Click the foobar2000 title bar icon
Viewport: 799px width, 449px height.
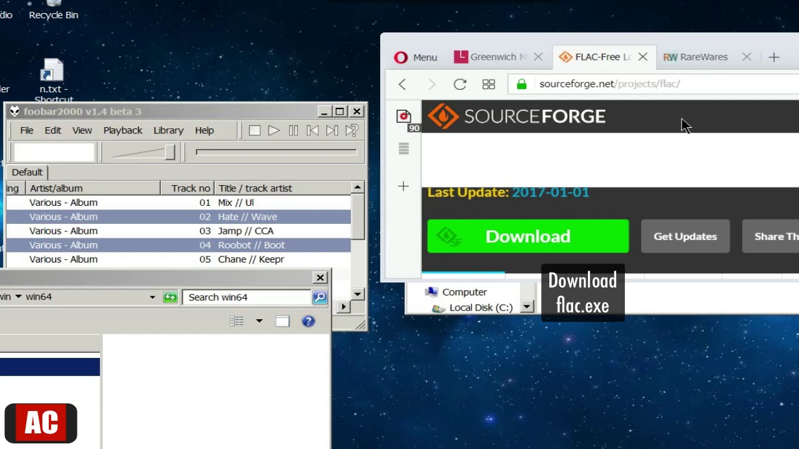coord(14,112)
